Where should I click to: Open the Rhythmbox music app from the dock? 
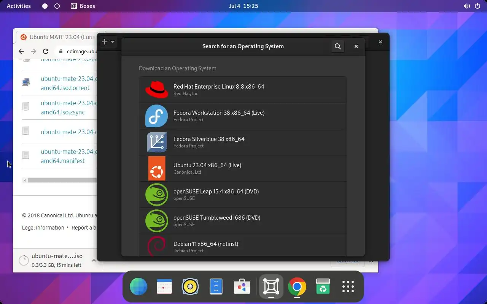tap(190, 287)
